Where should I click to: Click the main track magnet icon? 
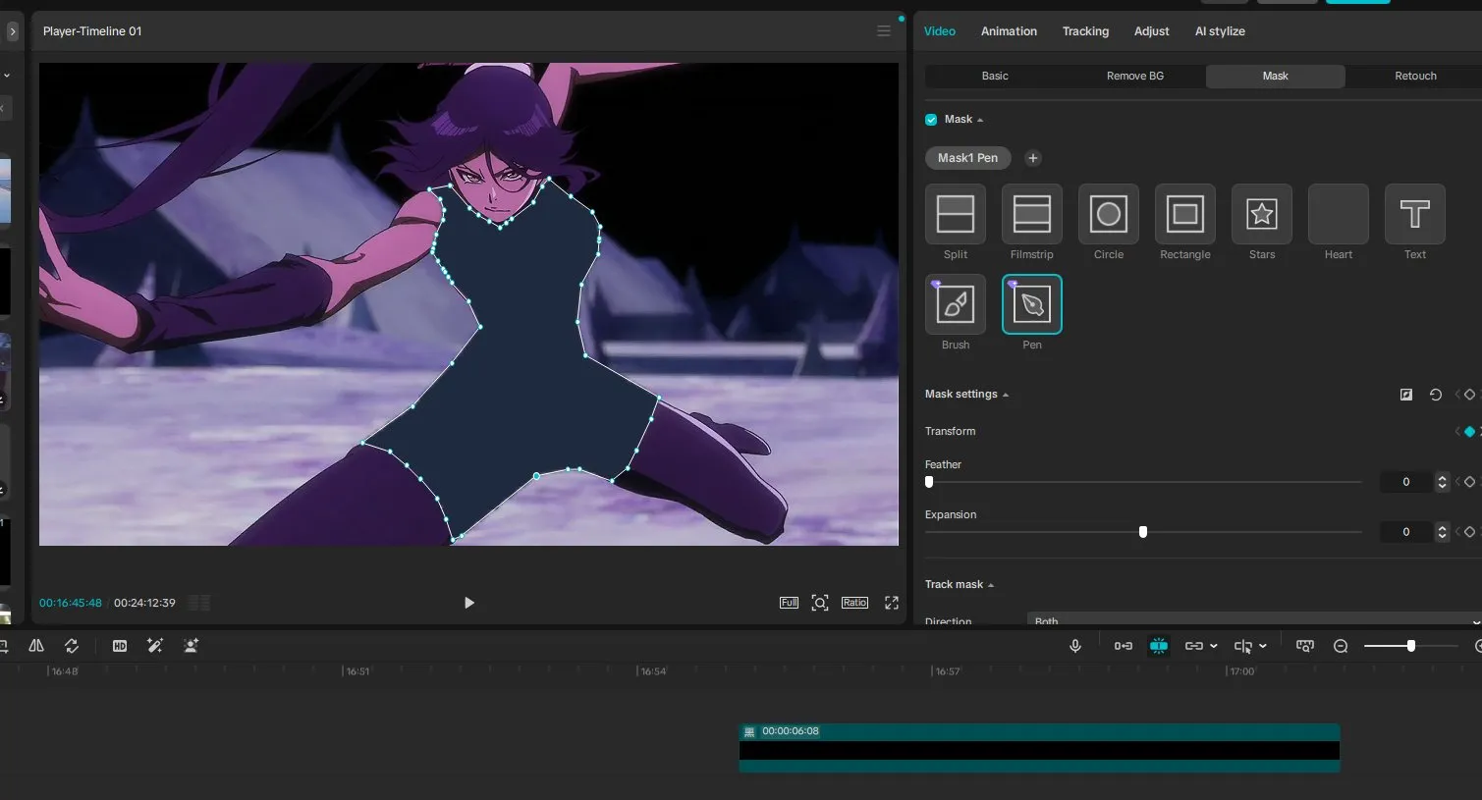point(1123,646)
